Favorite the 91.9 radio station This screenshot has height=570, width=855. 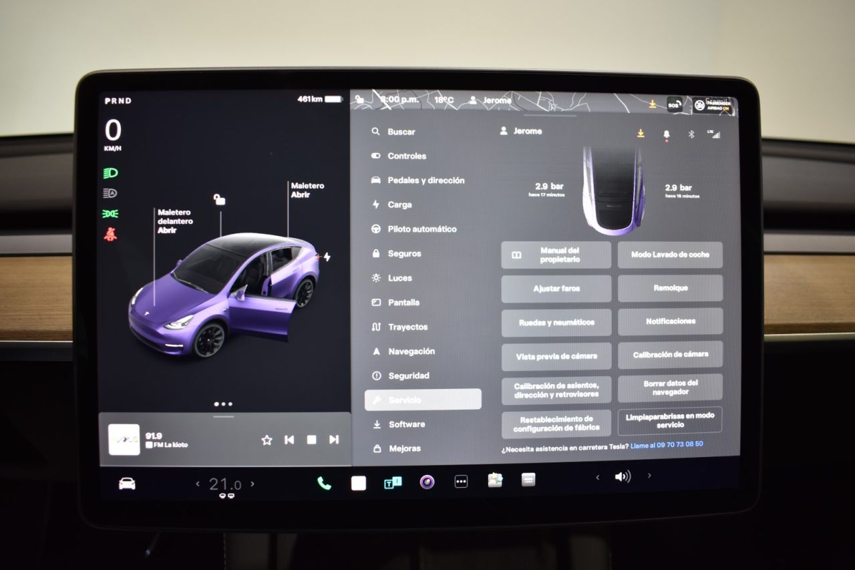(267, 440)
